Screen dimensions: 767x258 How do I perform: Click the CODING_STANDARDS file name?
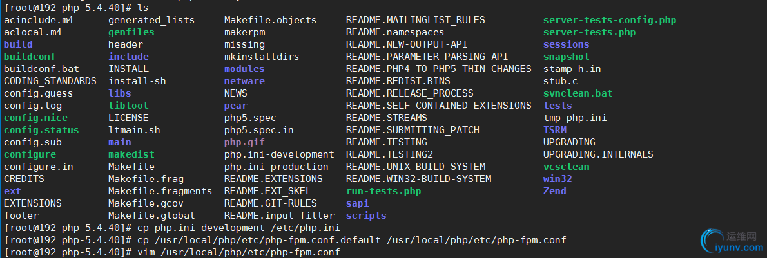tap(50, 81)
